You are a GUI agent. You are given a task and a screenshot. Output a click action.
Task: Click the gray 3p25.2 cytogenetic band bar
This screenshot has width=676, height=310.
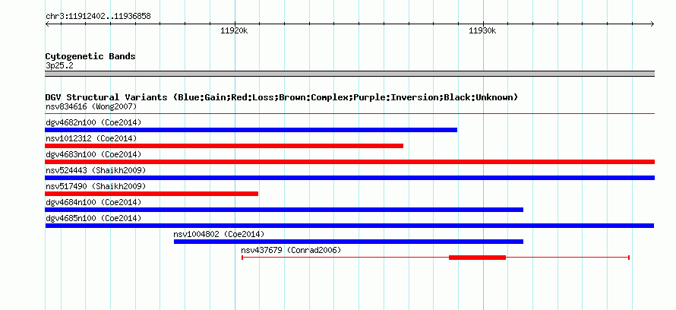coord(349,74)
